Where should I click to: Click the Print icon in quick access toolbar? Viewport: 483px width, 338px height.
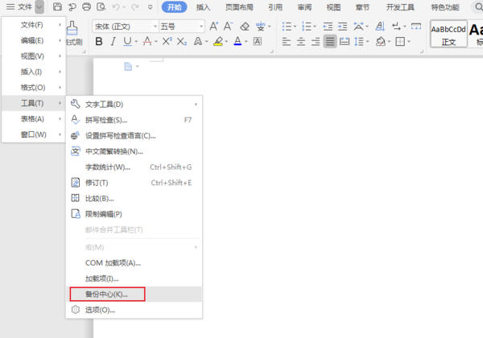click(88, 7)
